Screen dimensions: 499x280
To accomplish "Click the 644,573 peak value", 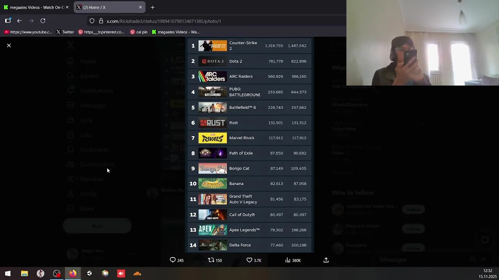I will click(x=299, y=92).
